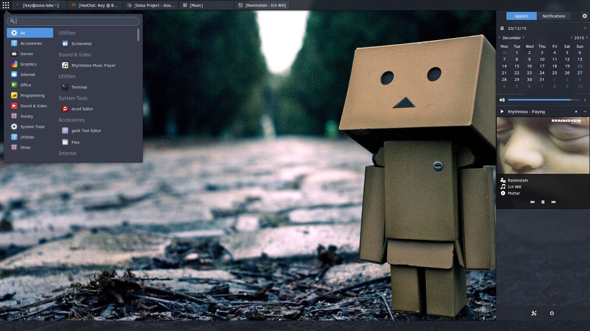Open dconf Editor

pos(82,109)
